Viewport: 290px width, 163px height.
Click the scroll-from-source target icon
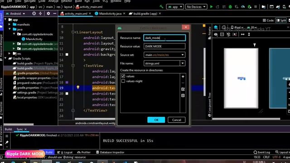coord(34,14)
